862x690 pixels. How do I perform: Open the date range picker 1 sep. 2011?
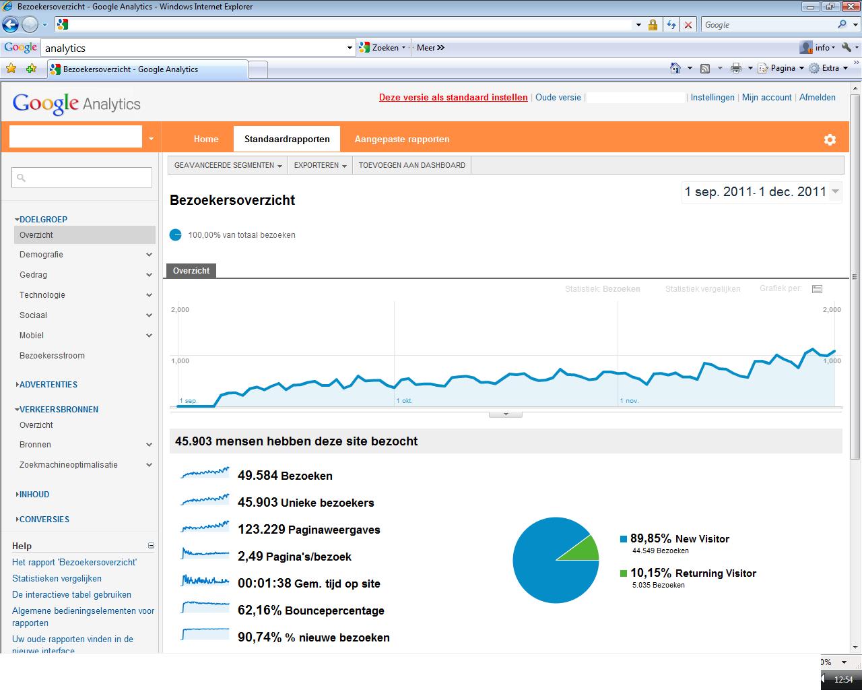pyautogui.click(x=762, y=192)
